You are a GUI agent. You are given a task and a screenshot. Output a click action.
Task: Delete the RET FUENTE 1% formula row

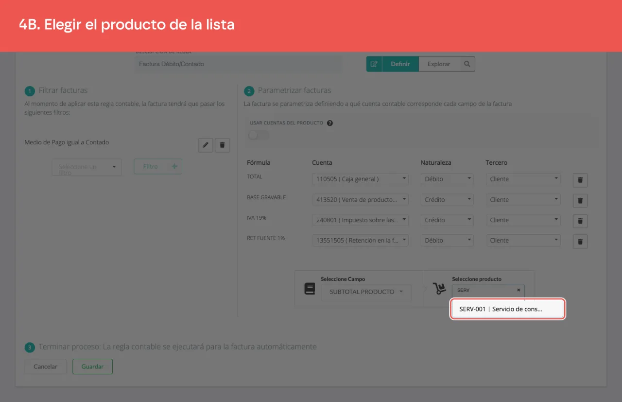point(580,241)
